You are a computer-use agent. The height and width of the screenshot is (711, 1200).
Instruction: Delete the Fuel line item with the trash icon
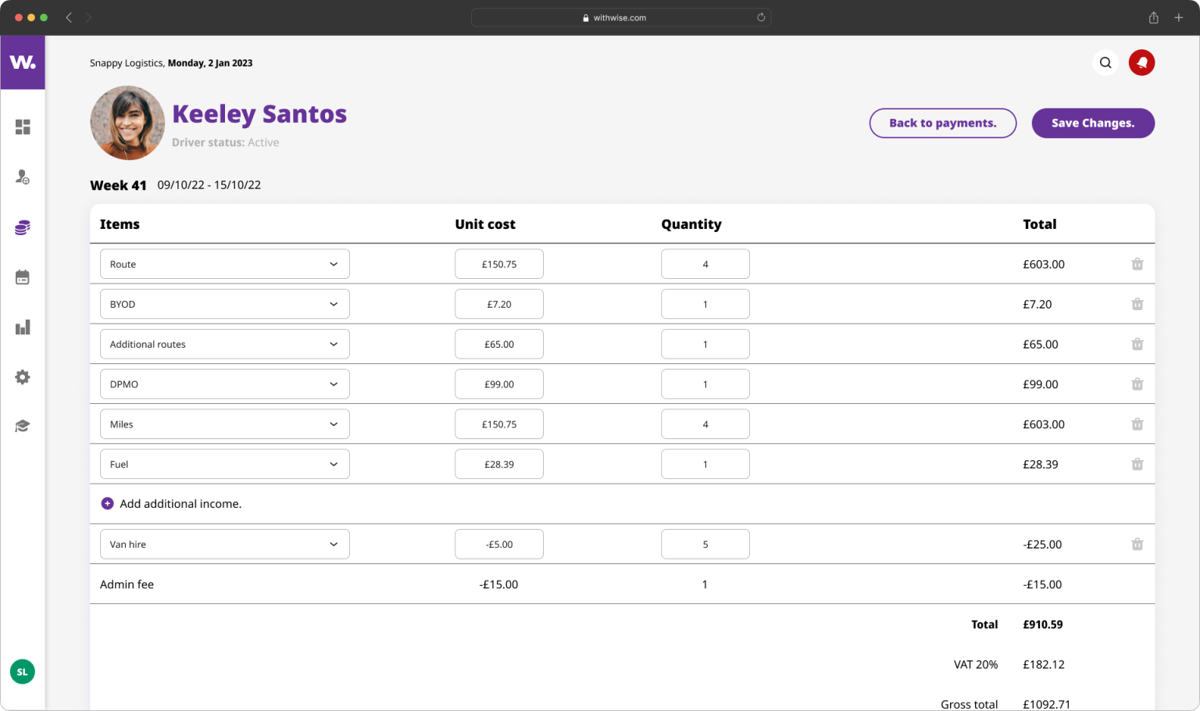tap(1137, 463)
